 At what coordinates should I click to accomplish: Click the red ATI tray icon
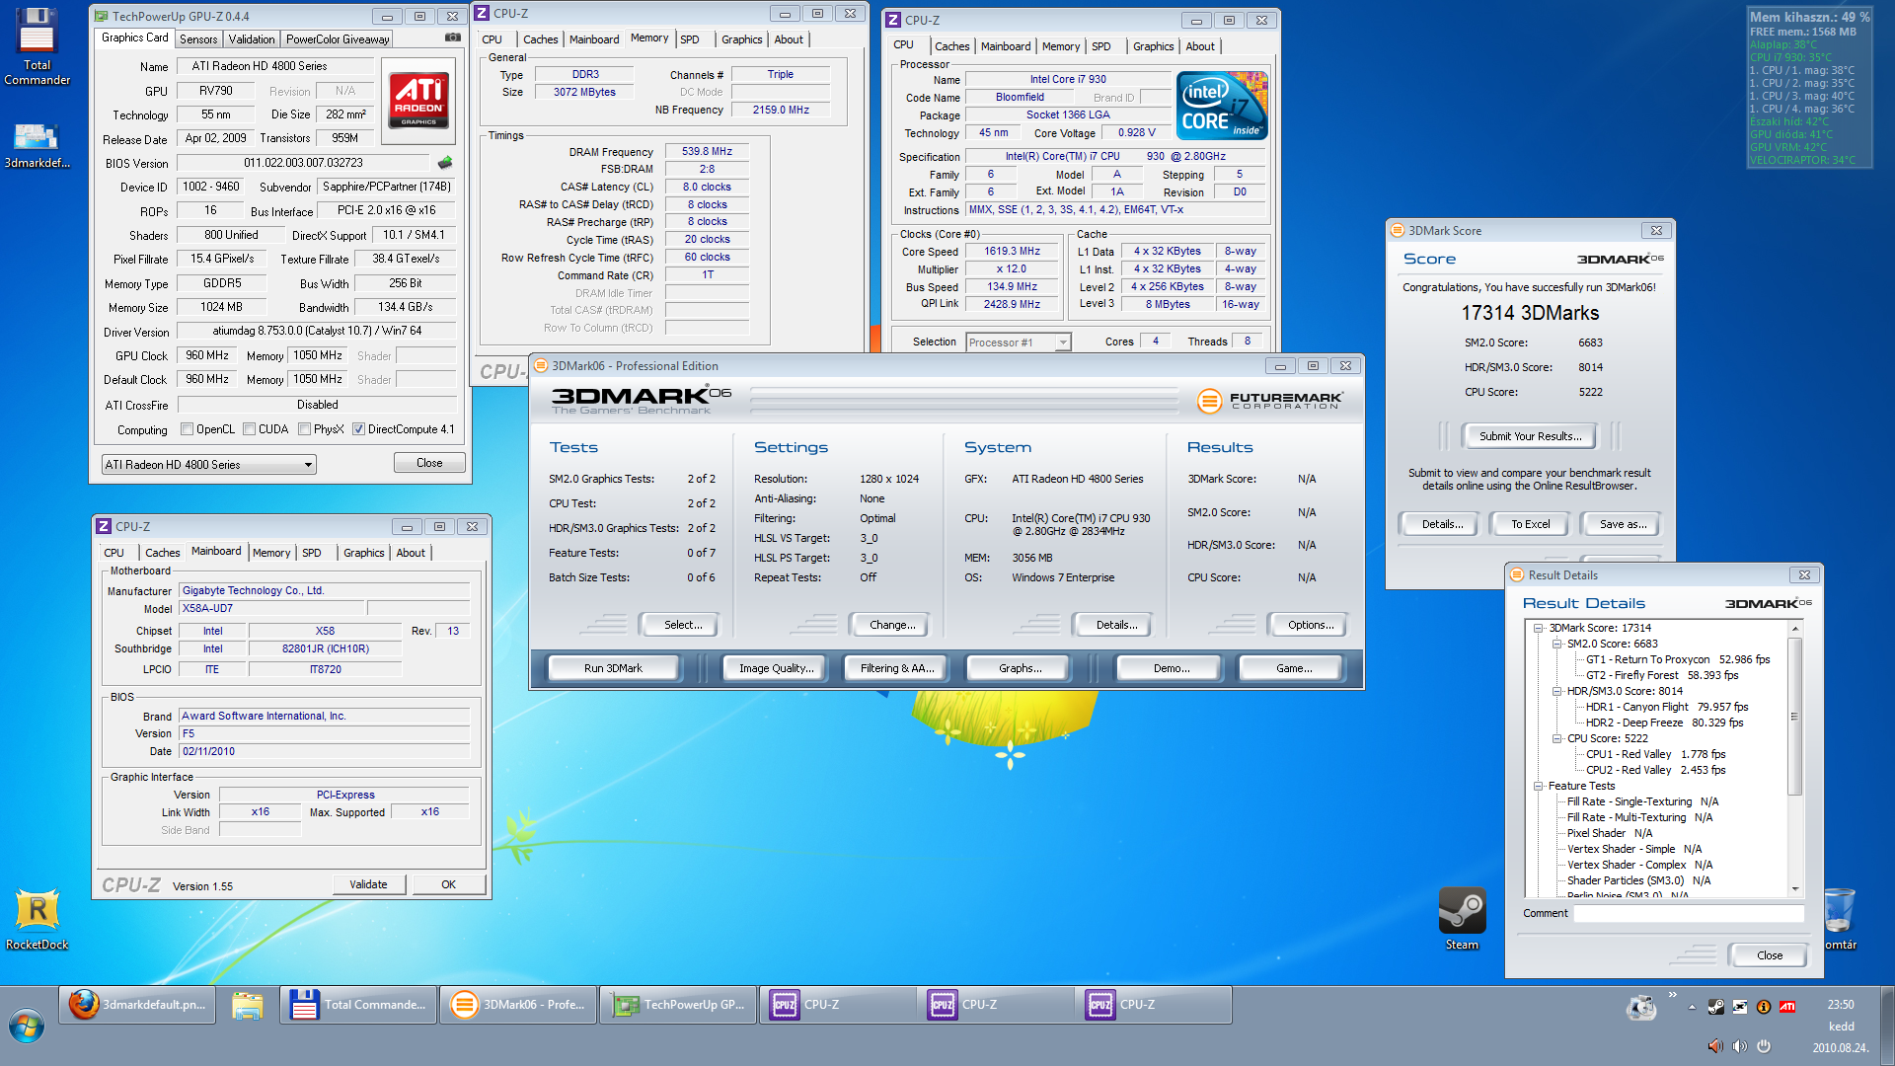1787,1007
